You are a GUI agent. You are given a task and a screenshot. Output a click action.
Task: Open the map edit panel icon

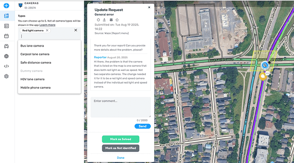point(6,16)
